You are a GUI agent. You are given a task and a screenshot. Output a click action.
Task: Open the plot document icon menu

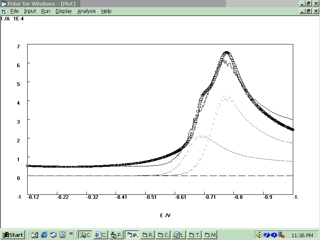[4, 11]
